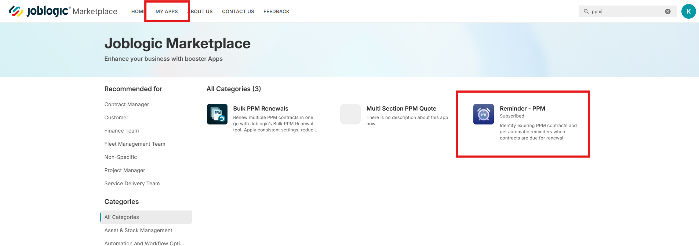Click the Joblogic Marketplace logo

(x=63, y=11)
